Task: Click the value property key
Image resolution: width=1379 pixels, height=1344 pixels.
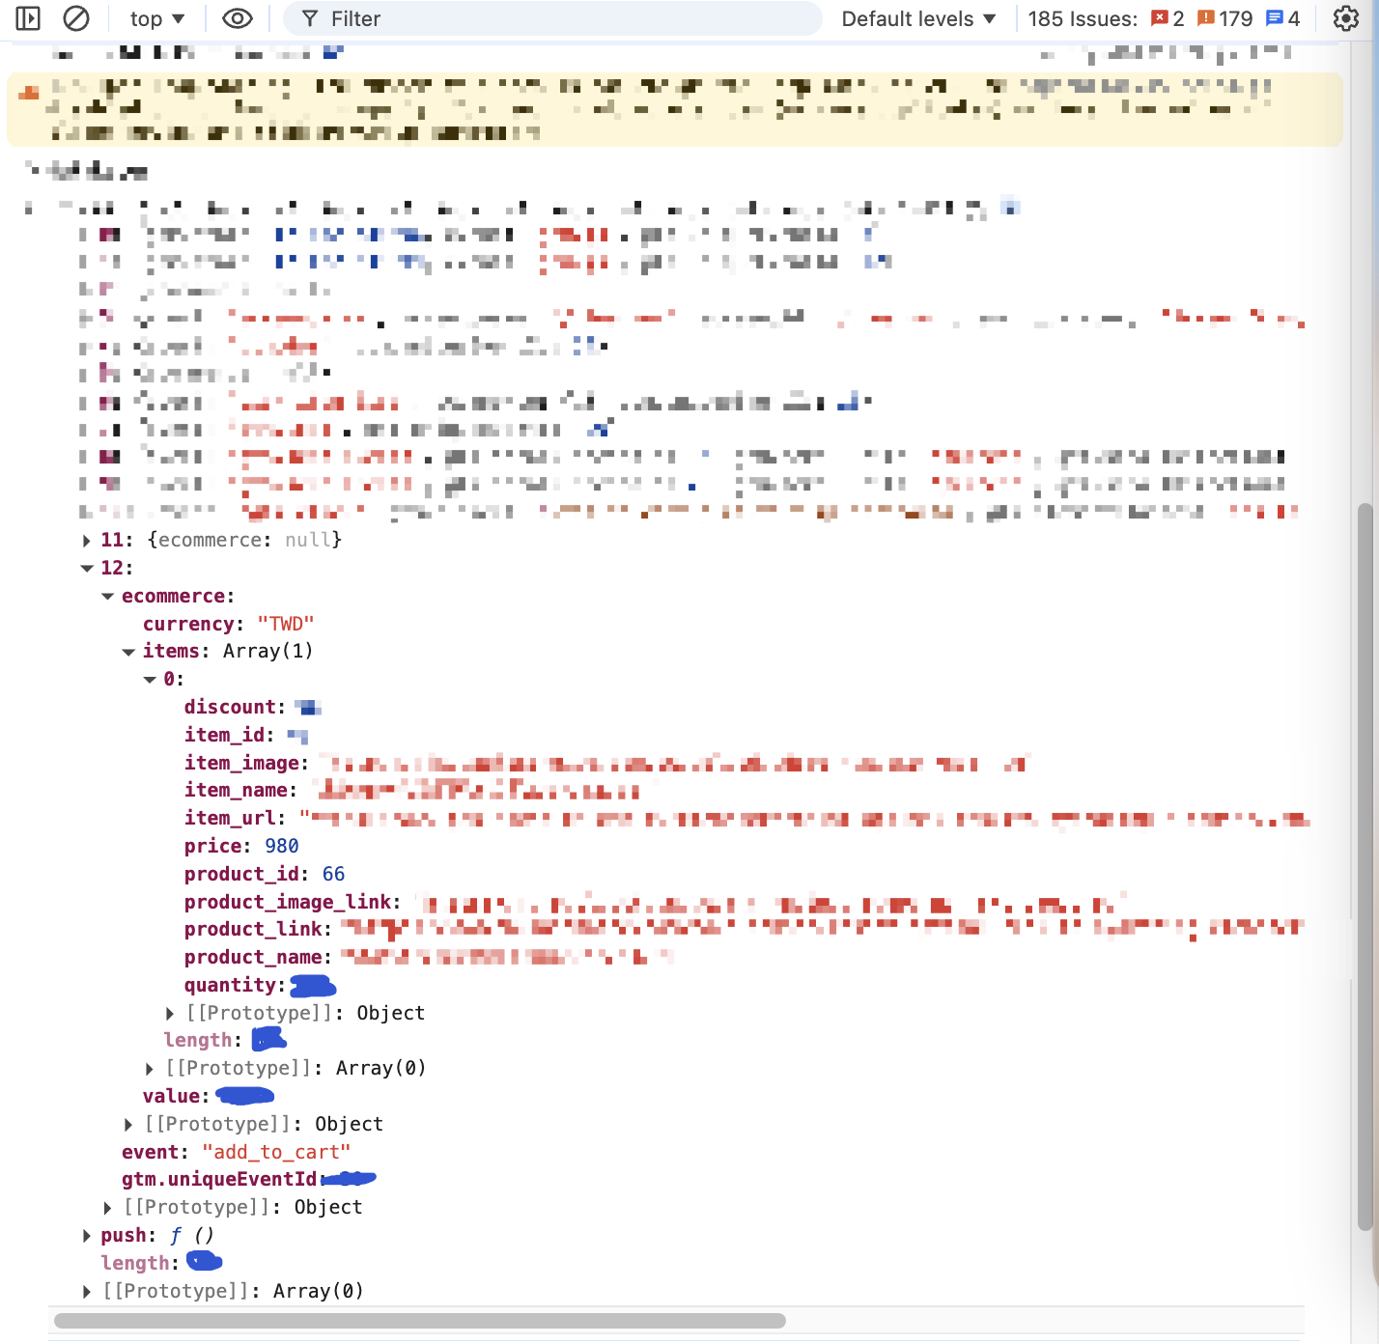Action: tap(172, 1096)
